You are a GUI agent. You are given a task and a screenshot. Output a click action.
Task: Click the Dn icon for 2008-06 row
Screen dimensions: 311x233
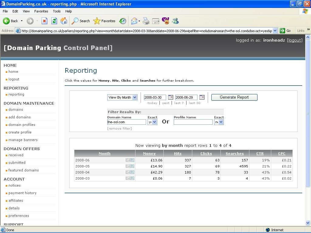128,160
